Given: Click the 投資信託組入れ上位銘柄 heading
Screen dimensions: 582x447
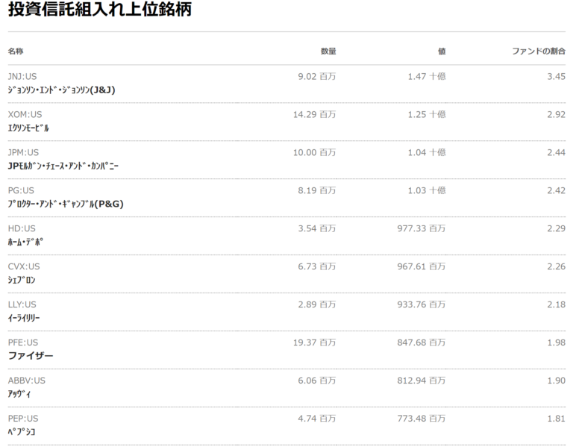Looking at the screenshot, I should (100, 9).
